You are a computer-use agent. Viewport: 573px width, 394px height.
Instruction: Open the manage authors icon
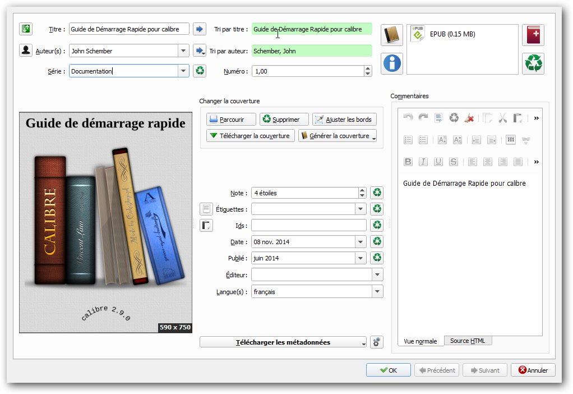[x=26, y=51]
